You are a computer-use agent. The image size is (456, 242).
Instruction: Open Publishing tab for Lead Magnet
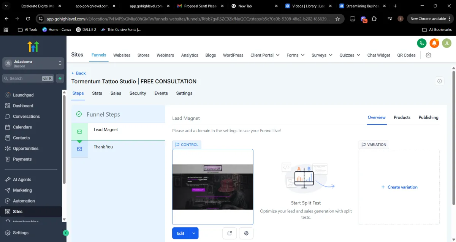428,117
